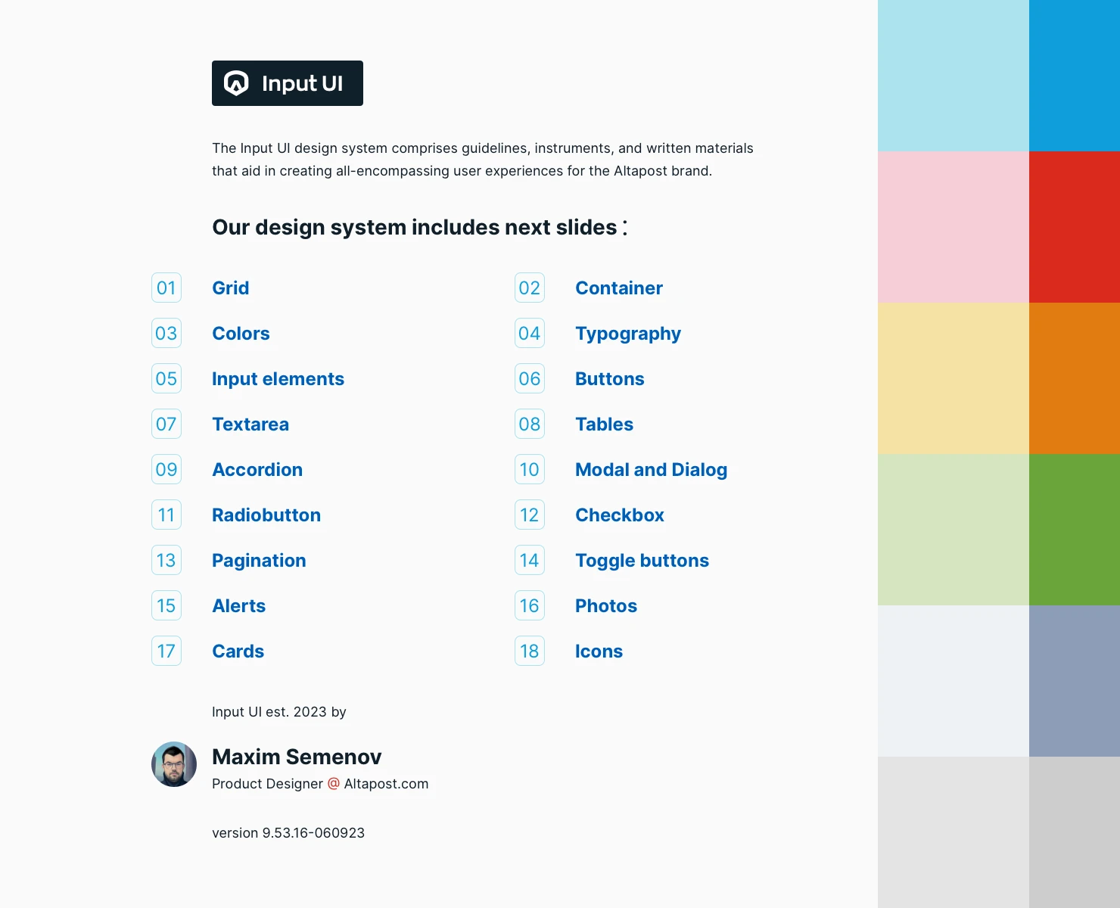Click the Maxim Semenov author name
This screenshot has height=908, width=1120.
point(297,757)
